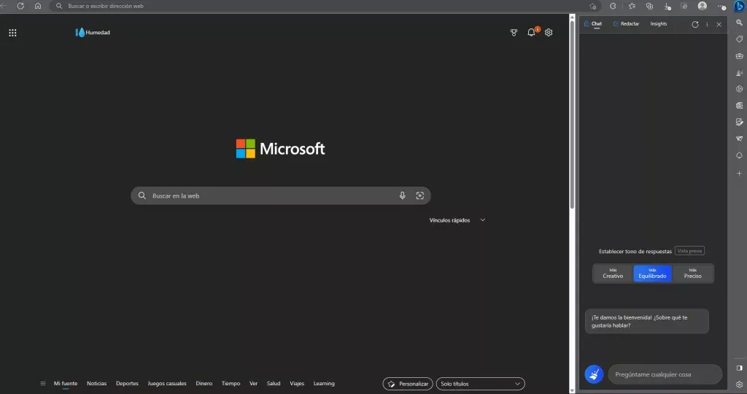Add a sidebar app with plus icon

point(740,174)
